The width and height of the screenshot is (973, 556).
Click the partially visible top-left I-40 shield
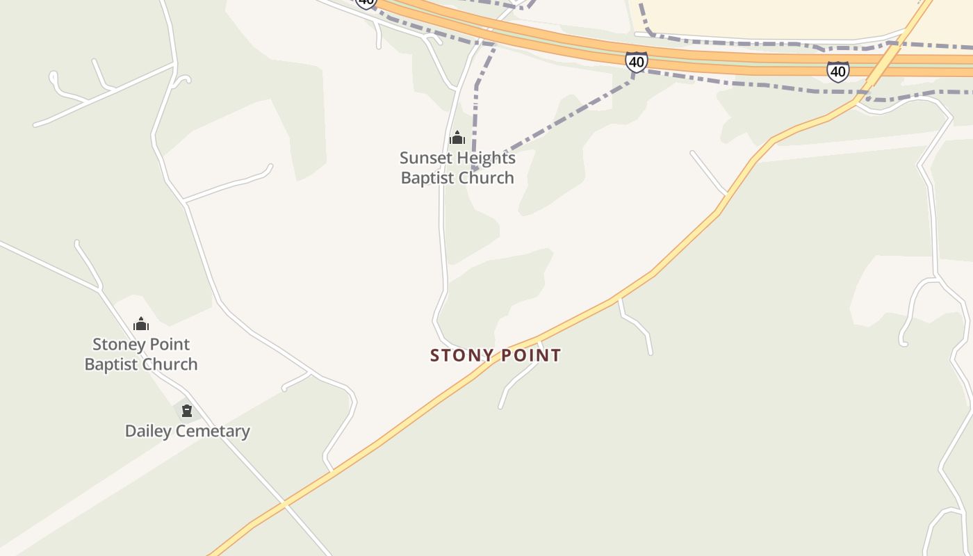coord(366,3)
